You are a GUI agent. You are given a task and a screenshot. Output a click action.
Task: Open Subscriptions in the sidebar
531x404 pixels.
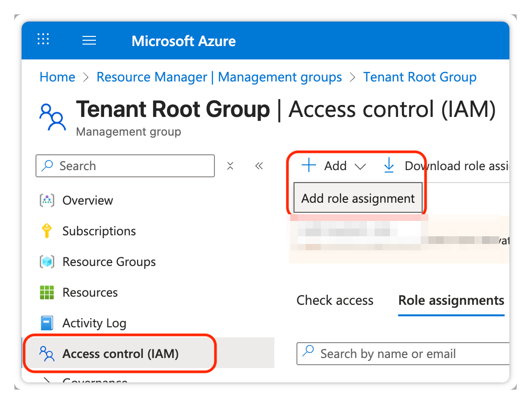pos(99,231)
